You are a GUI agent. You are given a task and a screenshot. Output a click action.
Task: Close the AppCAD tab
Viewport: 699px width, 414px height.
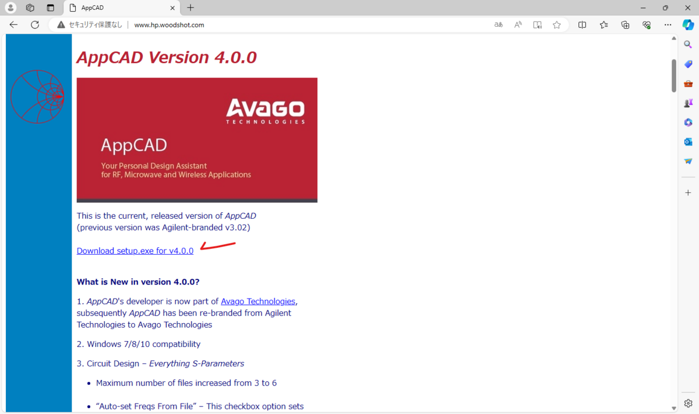coord(172,8)
